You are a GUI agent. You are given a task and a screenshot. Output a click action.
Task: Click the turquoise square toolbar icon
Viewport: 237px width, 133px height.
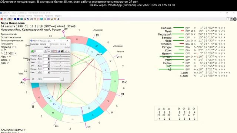pyautogui.click(x=41, y=19)
